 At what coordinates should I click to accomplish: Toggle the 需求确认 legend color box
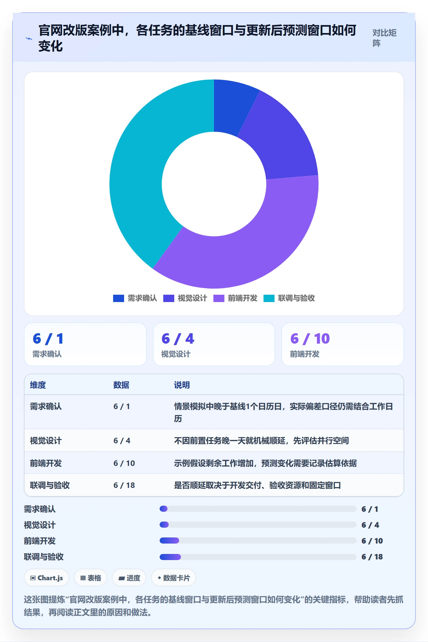119,298
